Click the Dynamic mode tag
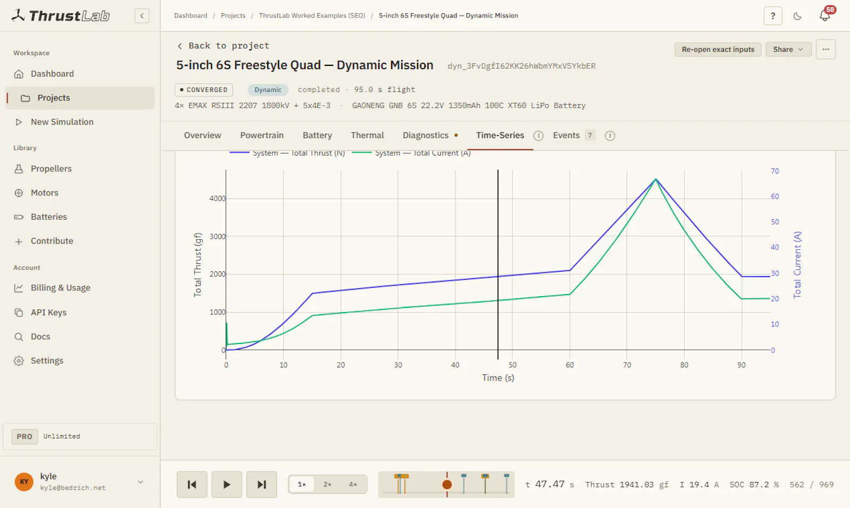The width and height of the screenshot is (850, 508). point(268,90)
